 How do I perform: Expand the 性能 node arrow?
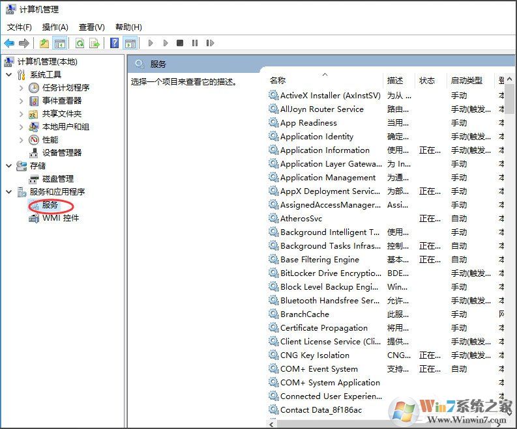pyautogui.click(x=22, y=140)
